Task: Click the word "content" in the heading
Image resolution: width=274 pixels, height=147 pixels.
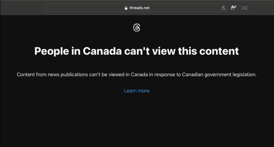Action: (219, 51)
